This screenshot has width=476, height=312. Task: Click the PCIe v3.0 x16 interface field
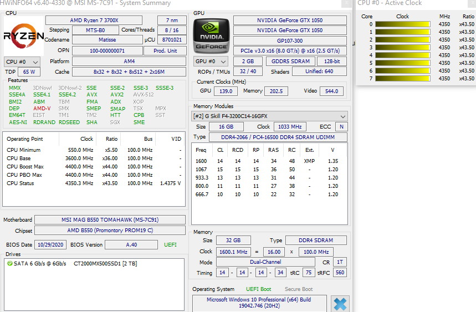pos(290,50)
